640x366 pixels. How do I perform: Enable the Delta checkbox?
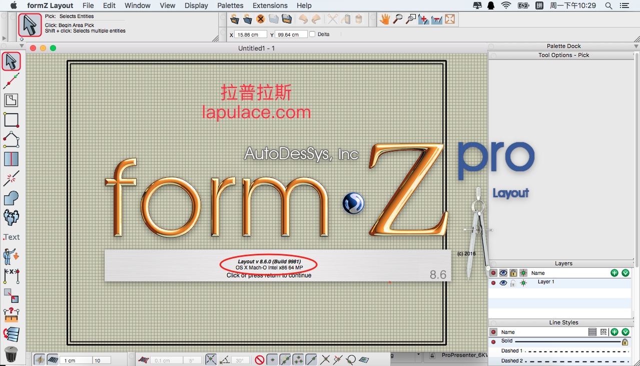pyautogui.click(x=312, y=35)
